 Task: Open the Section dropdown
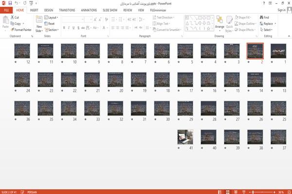[x=52, y=30]
